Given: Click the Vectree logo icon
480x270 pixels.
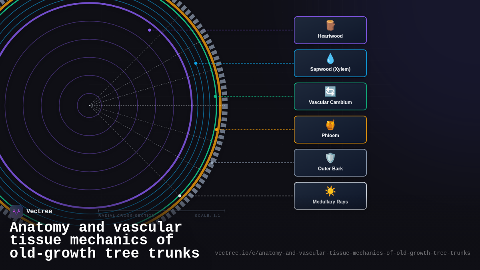Looking at the screenshot, I should (16, 212).
